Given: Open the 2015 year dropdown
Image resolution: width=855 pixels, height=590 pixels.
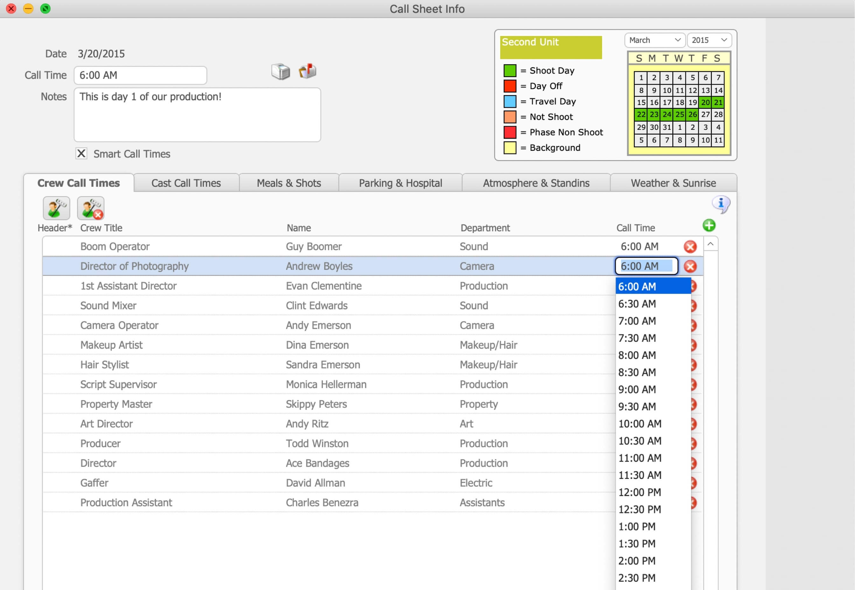Looking at the screenshot, I should pos(709,40).
